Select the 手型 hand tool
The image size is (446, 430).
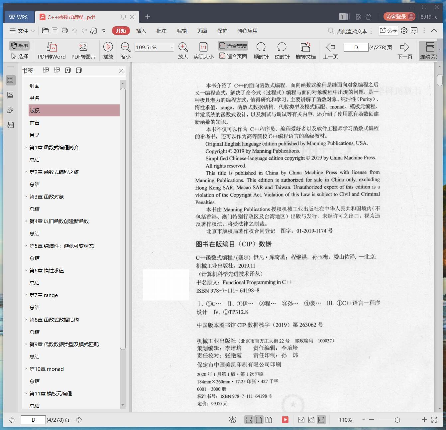tap(19, 46)
